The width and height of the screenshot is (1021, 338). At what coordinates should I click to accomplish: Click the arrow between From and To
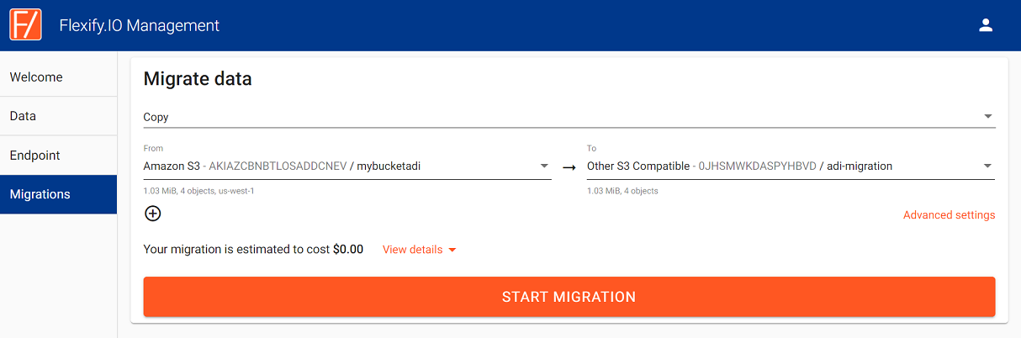pyautogui.click(x=569, y=167)
